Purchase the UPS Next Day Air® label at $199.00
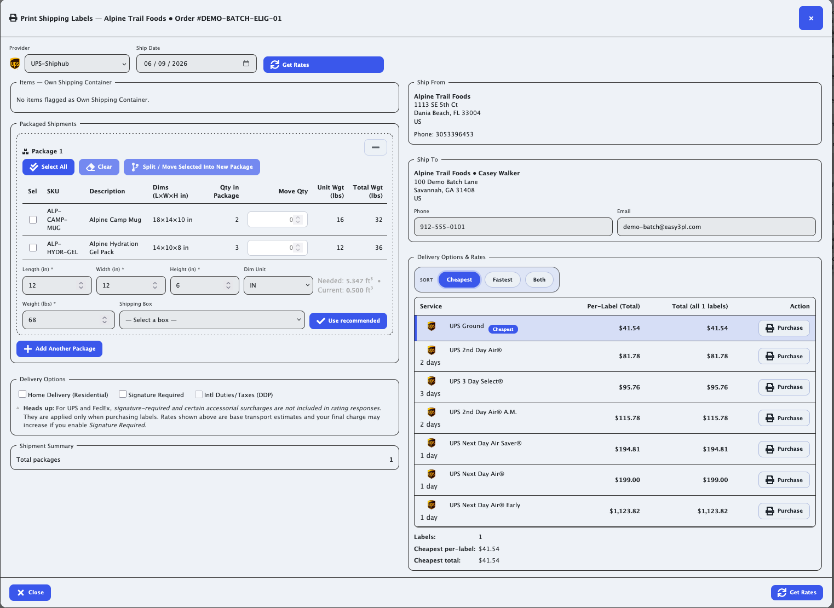Viewport: 834px width, 608px height. click(x=784, y=480)
